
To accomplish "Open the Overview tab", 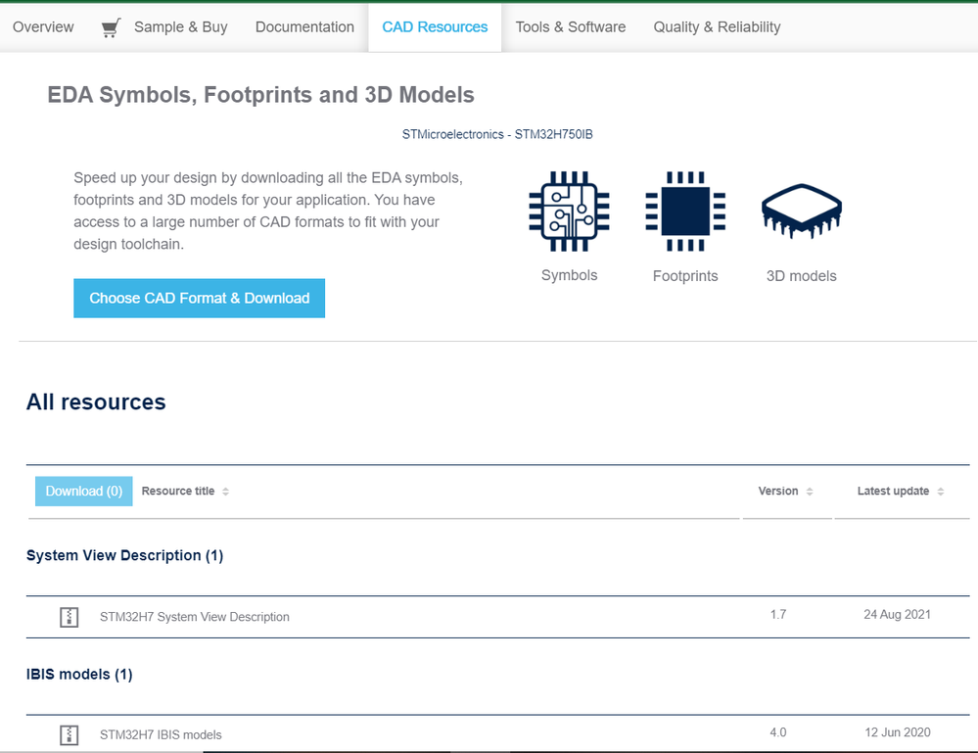I will [43, 27].
